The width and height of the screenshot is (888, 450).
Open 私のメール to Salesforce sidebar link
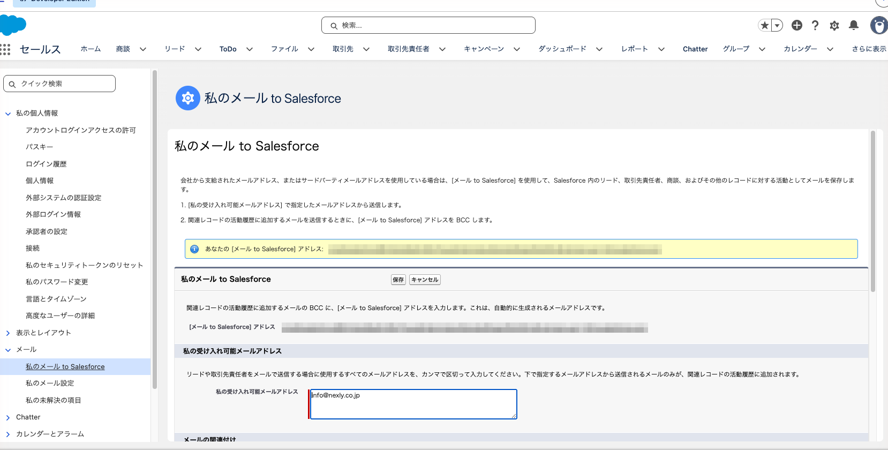(x=65, y=367)
